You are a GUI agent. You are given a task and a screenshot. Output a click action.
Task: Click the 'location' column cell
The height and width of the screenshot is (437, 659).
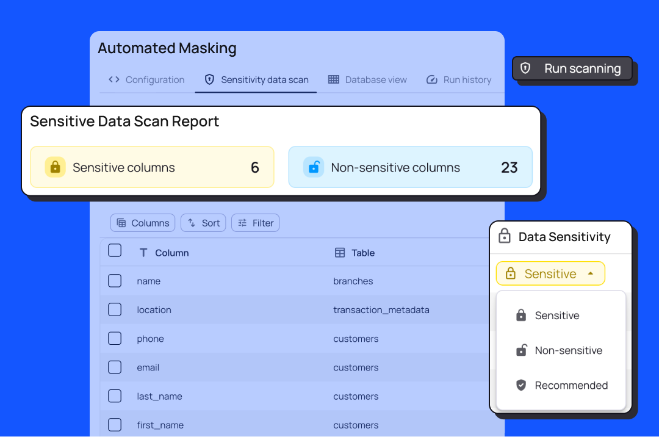154,310
